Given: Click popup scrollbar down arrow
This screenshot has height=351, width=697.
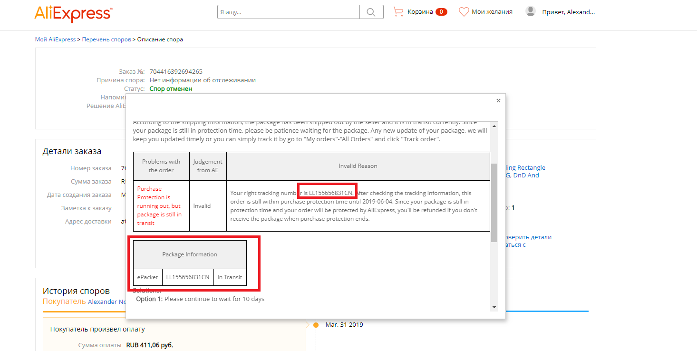Looking at the screenshot, I should point(494,307).
